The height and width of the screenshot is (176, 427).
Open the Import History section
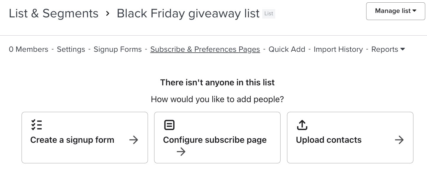click(x=338, y=49)
